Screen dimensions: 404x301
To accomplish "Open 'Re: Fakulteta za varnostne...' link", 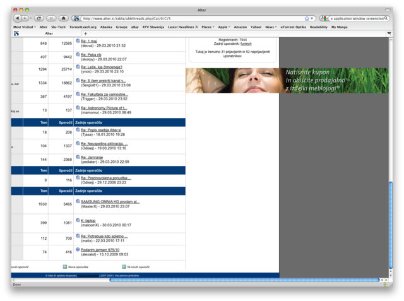I will [x=104, y=94].
